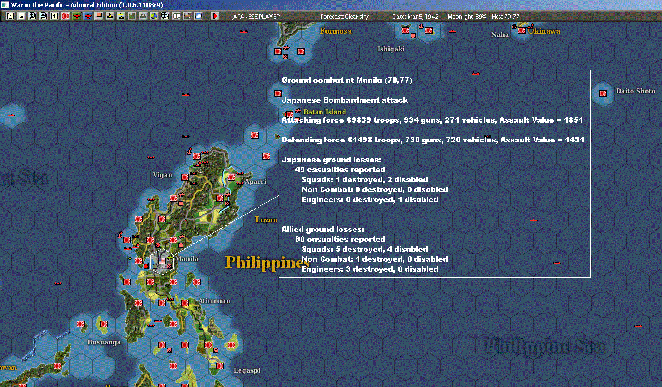Open the globe icon in the toolbar
This screenshot has width=662, height=387.
154,16
